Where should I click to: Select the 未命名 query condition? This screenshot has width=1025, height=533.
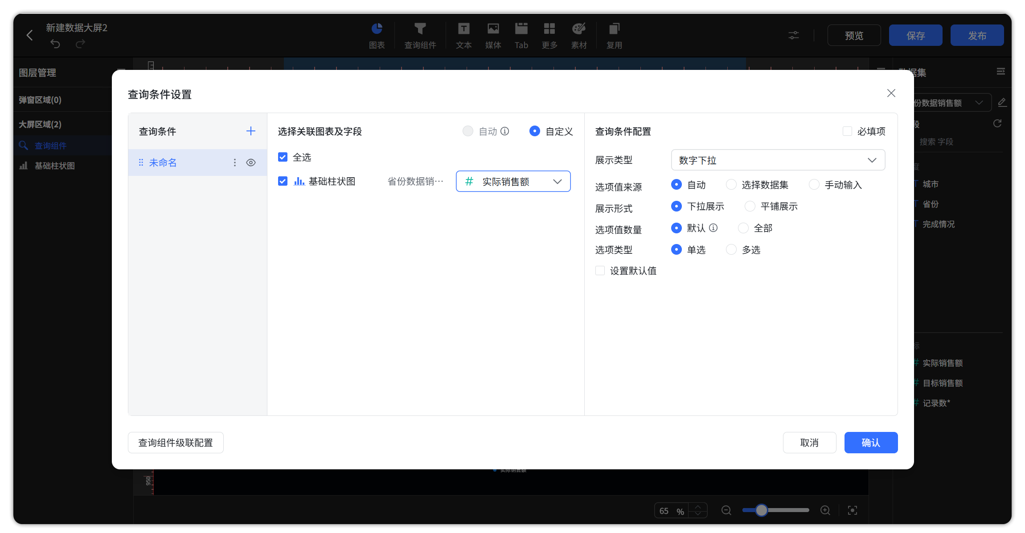[197, 163]
